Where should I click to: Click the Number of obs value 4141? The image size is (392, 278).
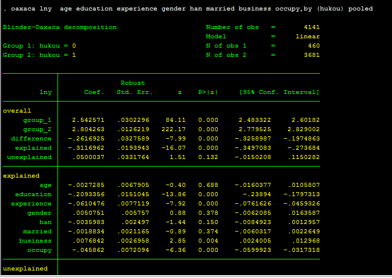coord(312,27)
